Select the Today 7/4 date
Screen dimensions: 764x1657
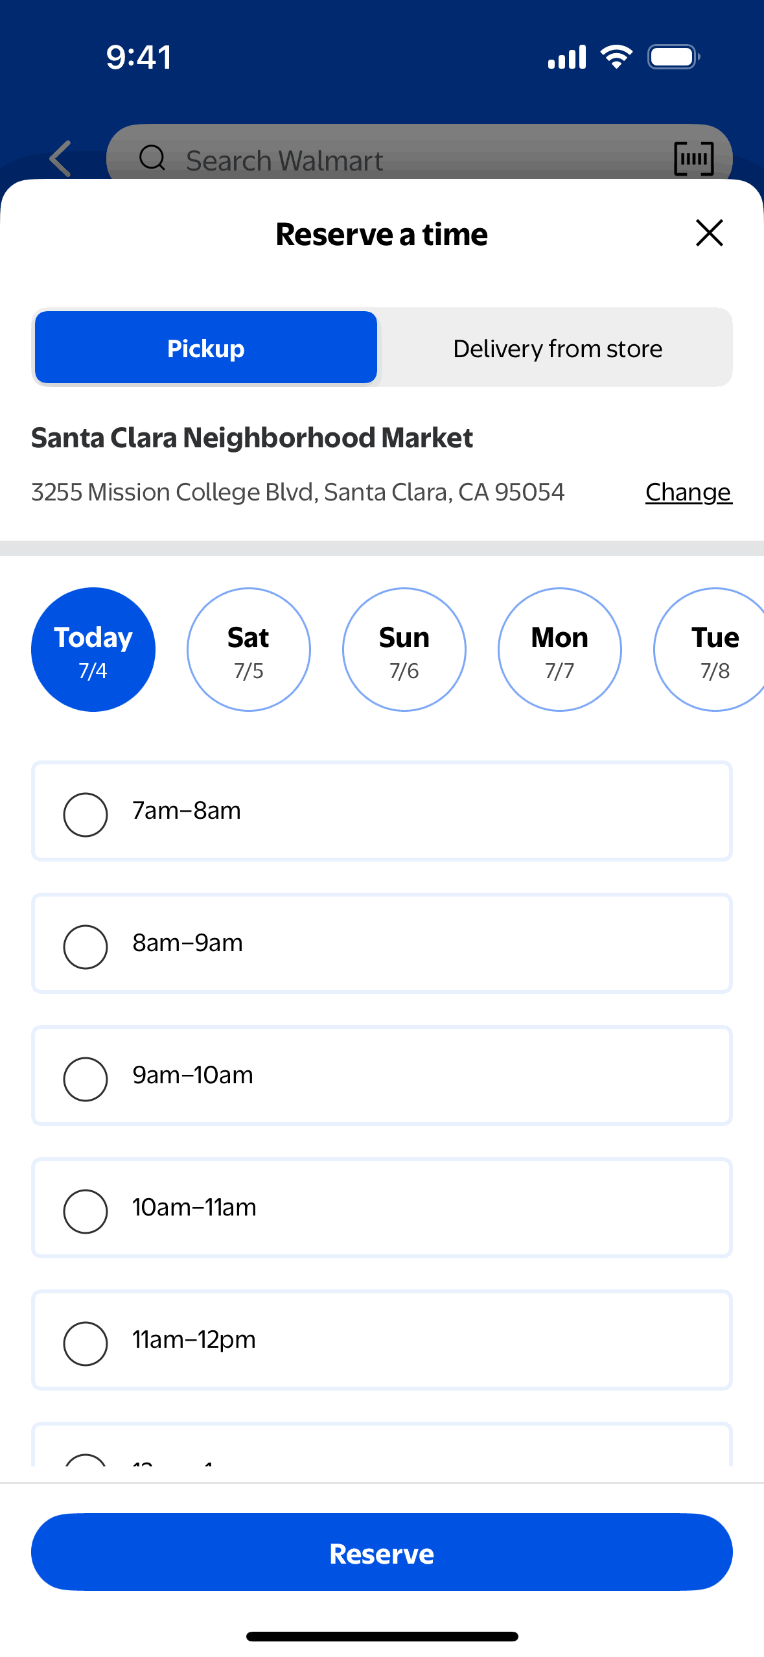pos(93,650)
